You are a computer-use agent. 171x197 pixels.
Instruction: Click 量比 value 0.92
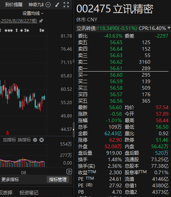(163, 133)
